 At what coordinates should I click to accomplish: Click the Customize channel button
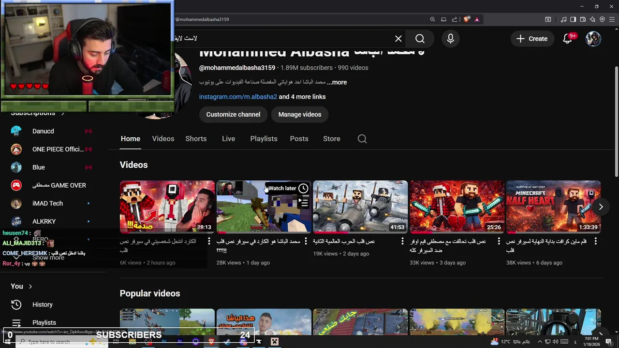[x=233, y=115]
